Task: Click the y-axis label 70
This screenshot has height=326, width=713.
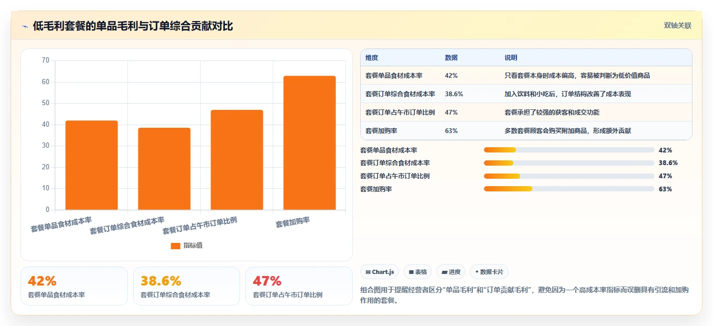Action: click(45, 60)
